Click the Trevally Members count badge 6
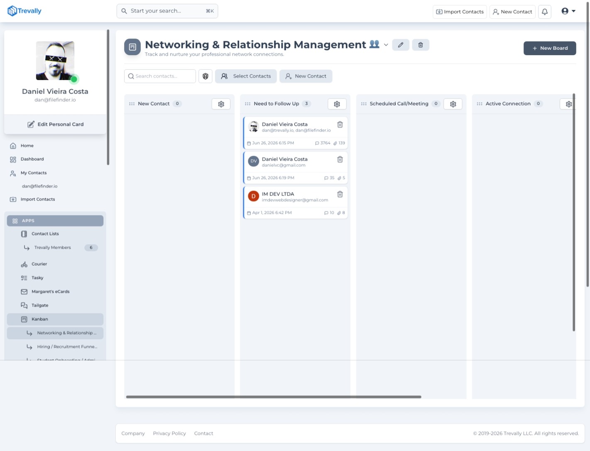Screen dimensions: 590x451 (91, 248)
